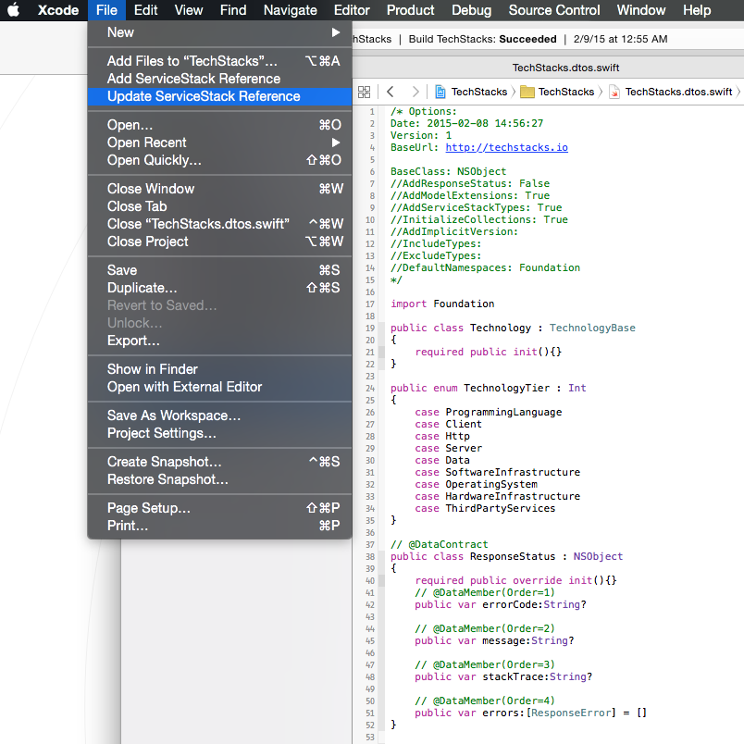The image size is (744, 744).
Task: Click line number 40 in gutter
Action: 370,581
